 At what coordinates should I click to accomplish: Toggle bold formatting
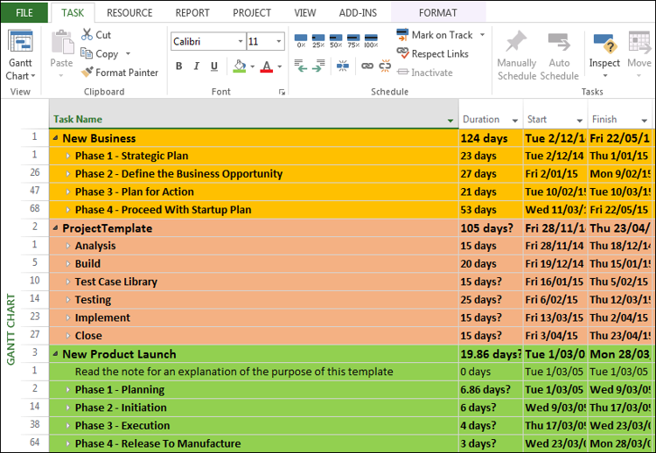coord(179,66)
